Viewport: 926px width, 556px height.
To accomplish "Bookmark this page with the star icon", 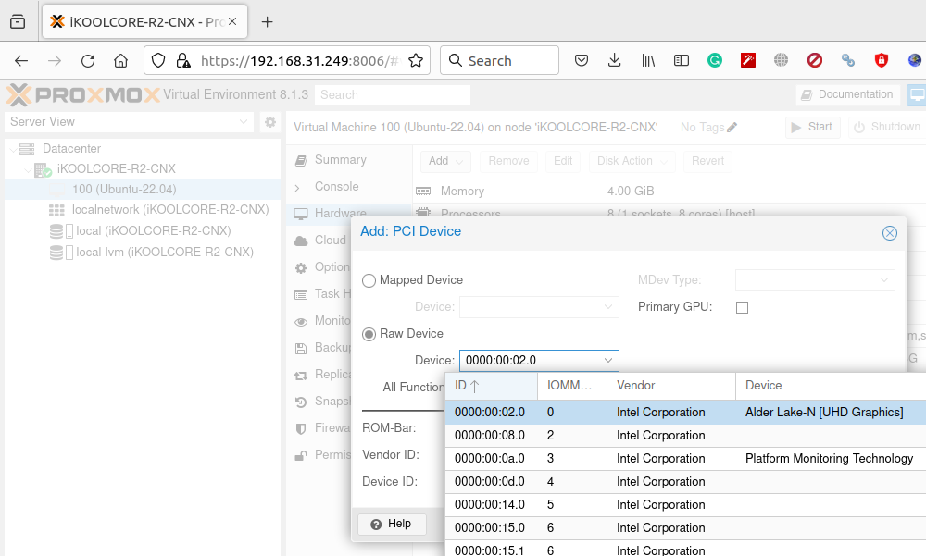I will [x=416, y=60].
